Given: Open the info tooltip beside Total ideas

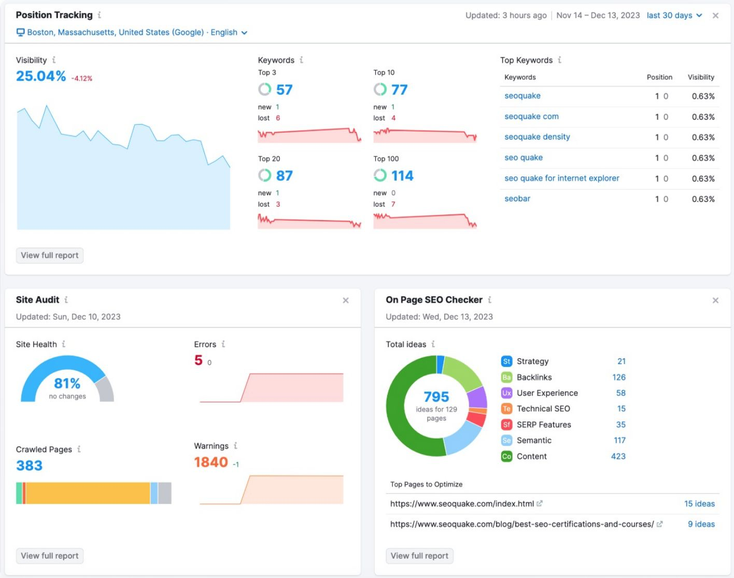Looking at the screenshot, I should [433, 344].
